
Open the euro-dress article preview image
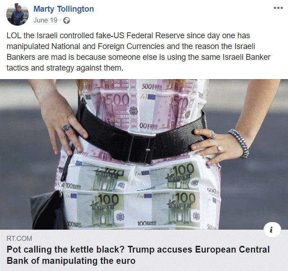144,154
